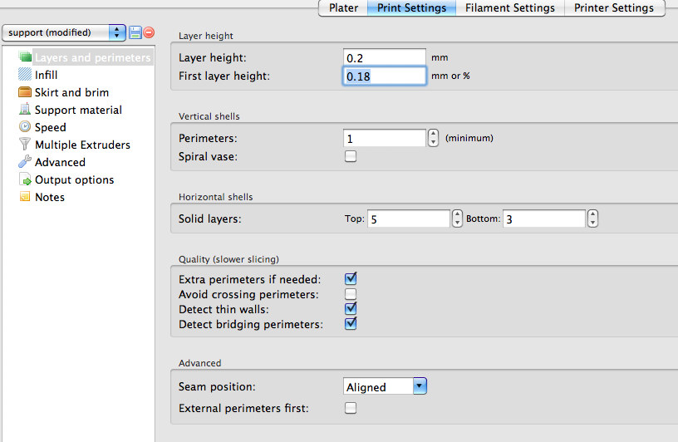Select Output options in sidebar
Viewport: 678px width, 442px height.
click(75, 179)
